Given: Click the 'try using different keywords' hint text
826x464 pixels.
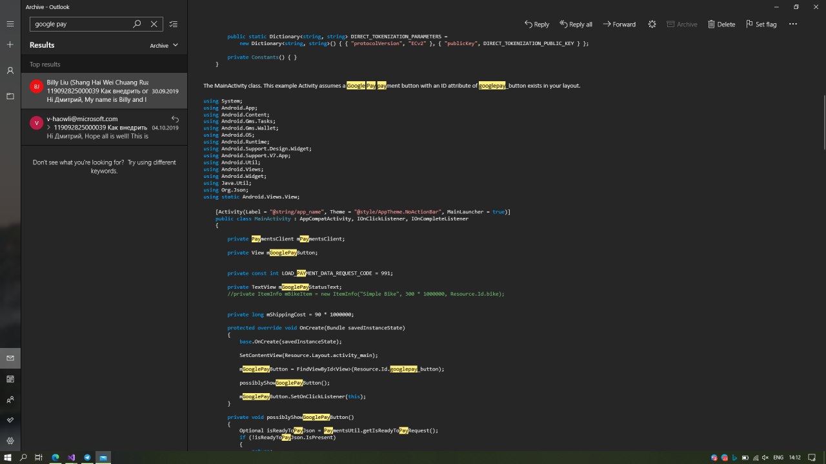Looking at the screenshot, I should (104, 166).
